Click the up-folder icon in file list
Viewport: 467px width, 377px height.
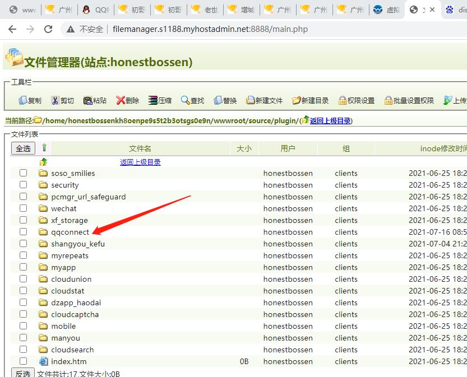point(44,162)
